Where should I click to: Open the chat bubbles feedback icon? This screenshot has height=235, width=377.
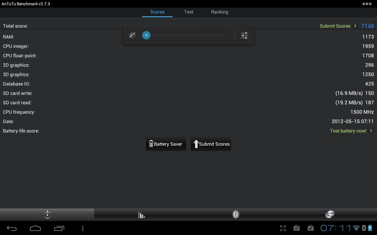[x=330, y=214]
